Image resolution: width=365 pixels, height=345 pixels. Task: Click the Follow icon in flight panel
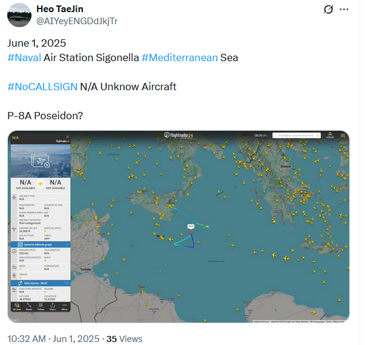point(41,307)
